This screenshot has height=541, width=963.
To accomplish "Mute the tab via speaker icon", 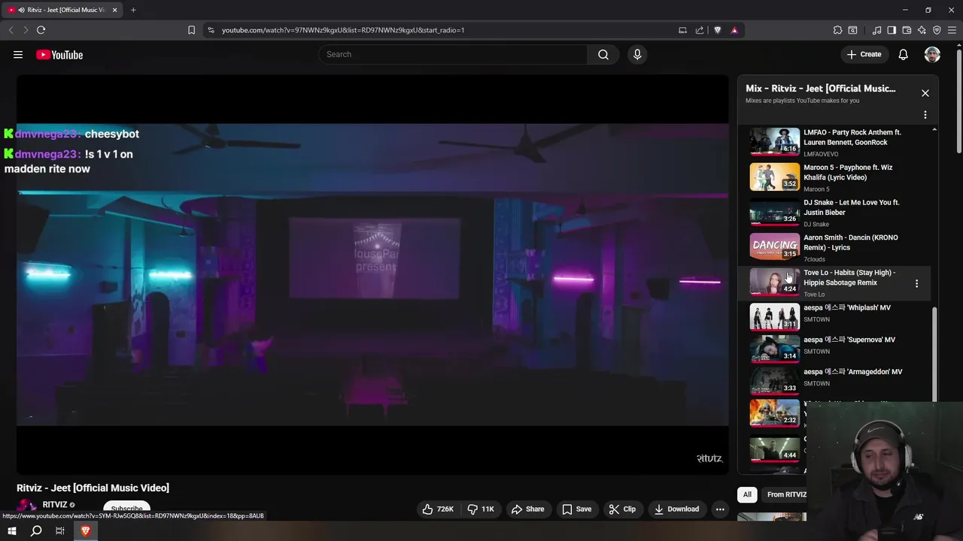I will [20, 10].
